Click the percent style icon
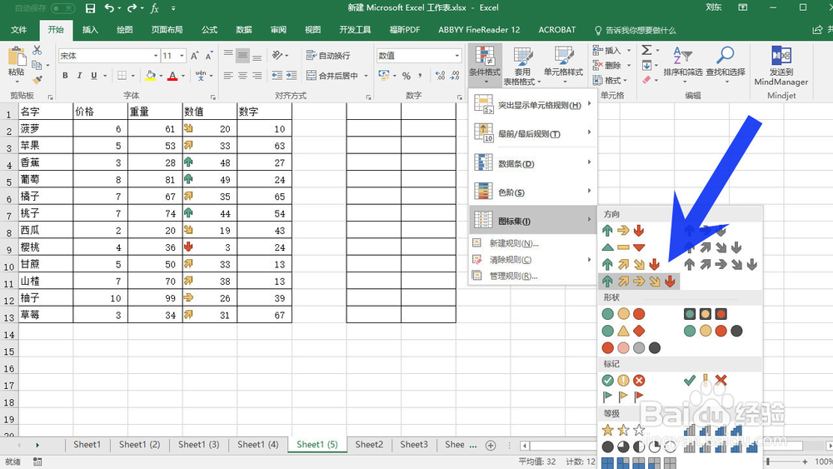 (x=407, y=76)
